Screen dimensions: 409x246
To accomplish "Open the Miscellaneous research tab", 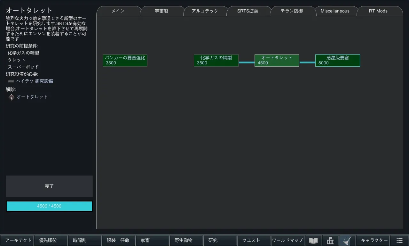I will 335,11.
